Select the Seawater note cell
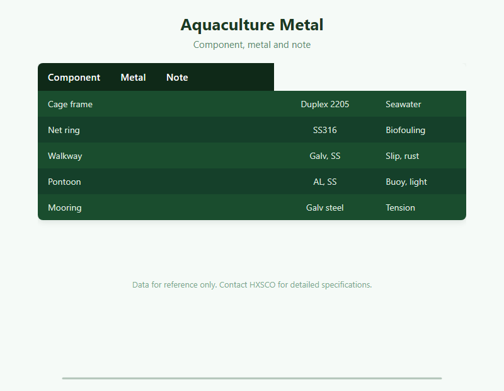 (x=421, y=104)
